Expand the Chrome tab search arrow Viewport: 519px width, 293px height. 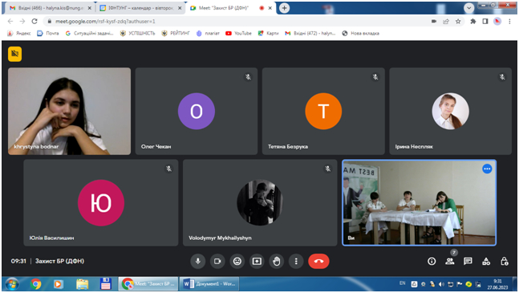(x=468, y=8)
